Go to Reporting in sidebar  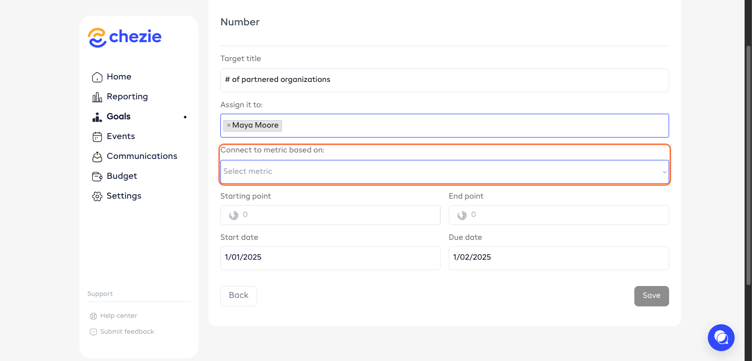point(127,97)
